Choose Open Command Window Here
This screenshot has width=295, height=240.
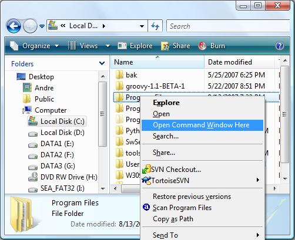click(202, 125)
